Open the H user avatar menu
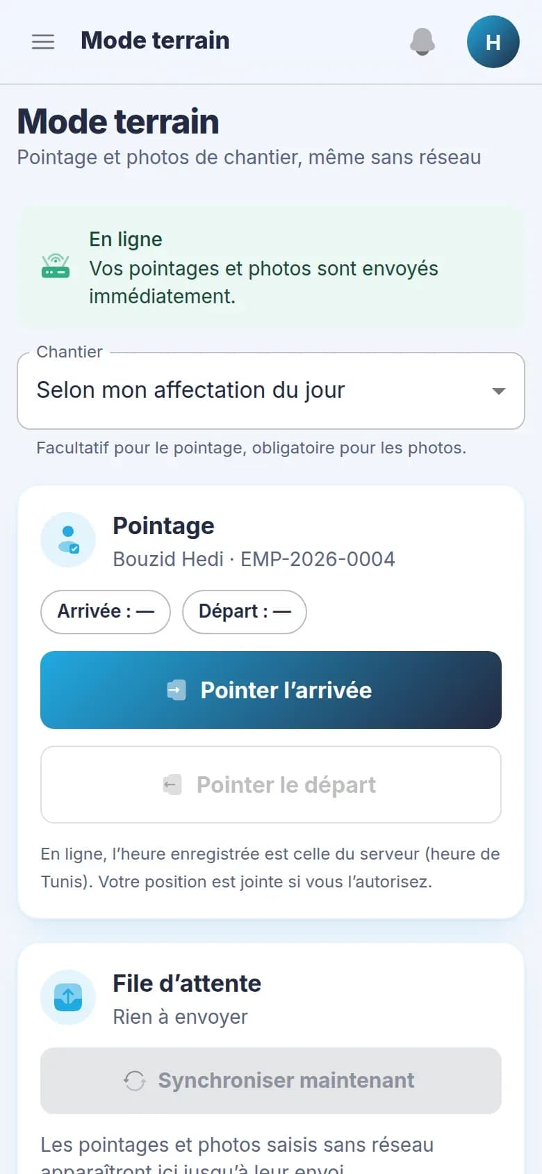This screenshot has width=542, height=1174. pyautogui.click(x=493, y=42)
